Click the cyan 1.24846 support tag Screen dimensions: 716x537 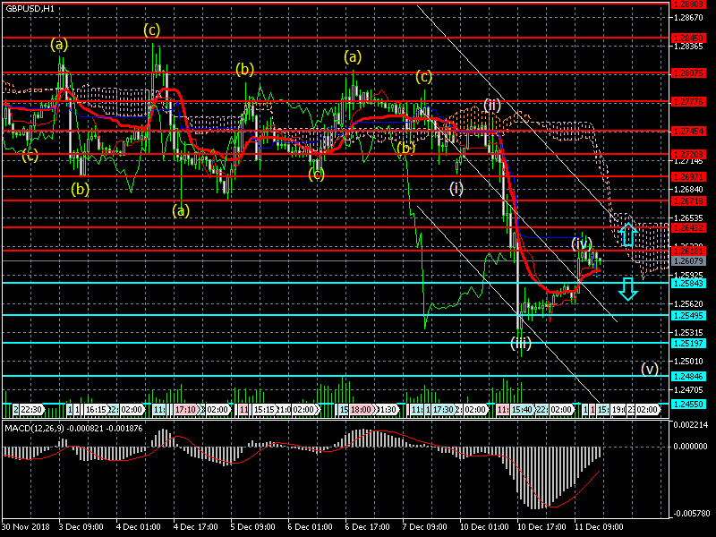688,377
